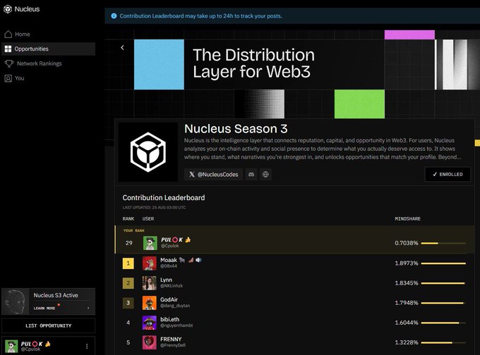
Task: Open the Discord icon link
Action: [x=251, y=175]
